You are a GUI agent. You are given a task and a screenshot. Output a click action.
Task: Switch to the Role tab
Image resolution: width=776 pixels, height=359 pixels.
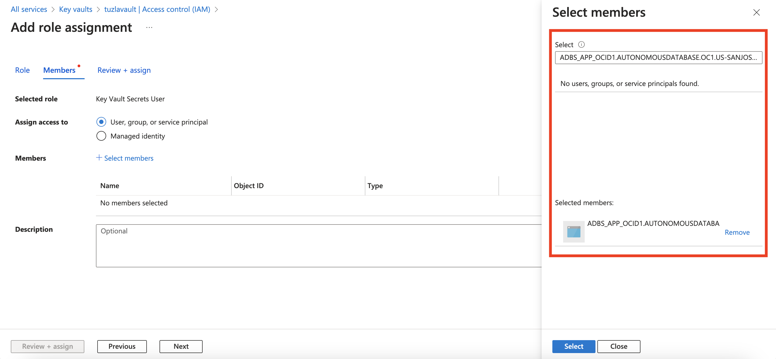point(22,70)
